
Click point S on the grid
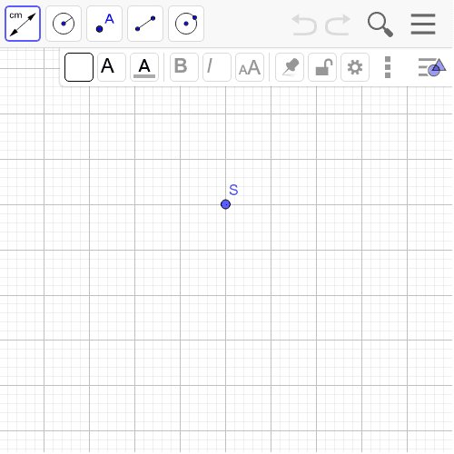(225, 204)
